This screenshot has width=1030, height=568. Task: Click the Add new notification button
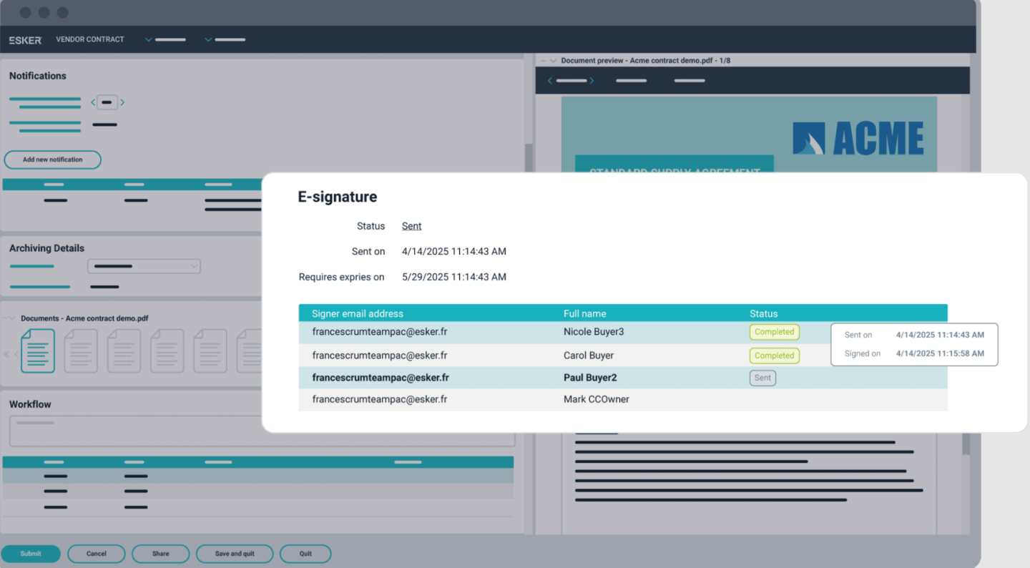[52, 160]
